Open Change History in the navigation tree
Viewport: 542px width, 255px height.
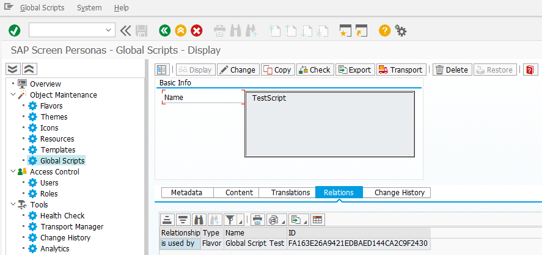[x=65, y=238]
